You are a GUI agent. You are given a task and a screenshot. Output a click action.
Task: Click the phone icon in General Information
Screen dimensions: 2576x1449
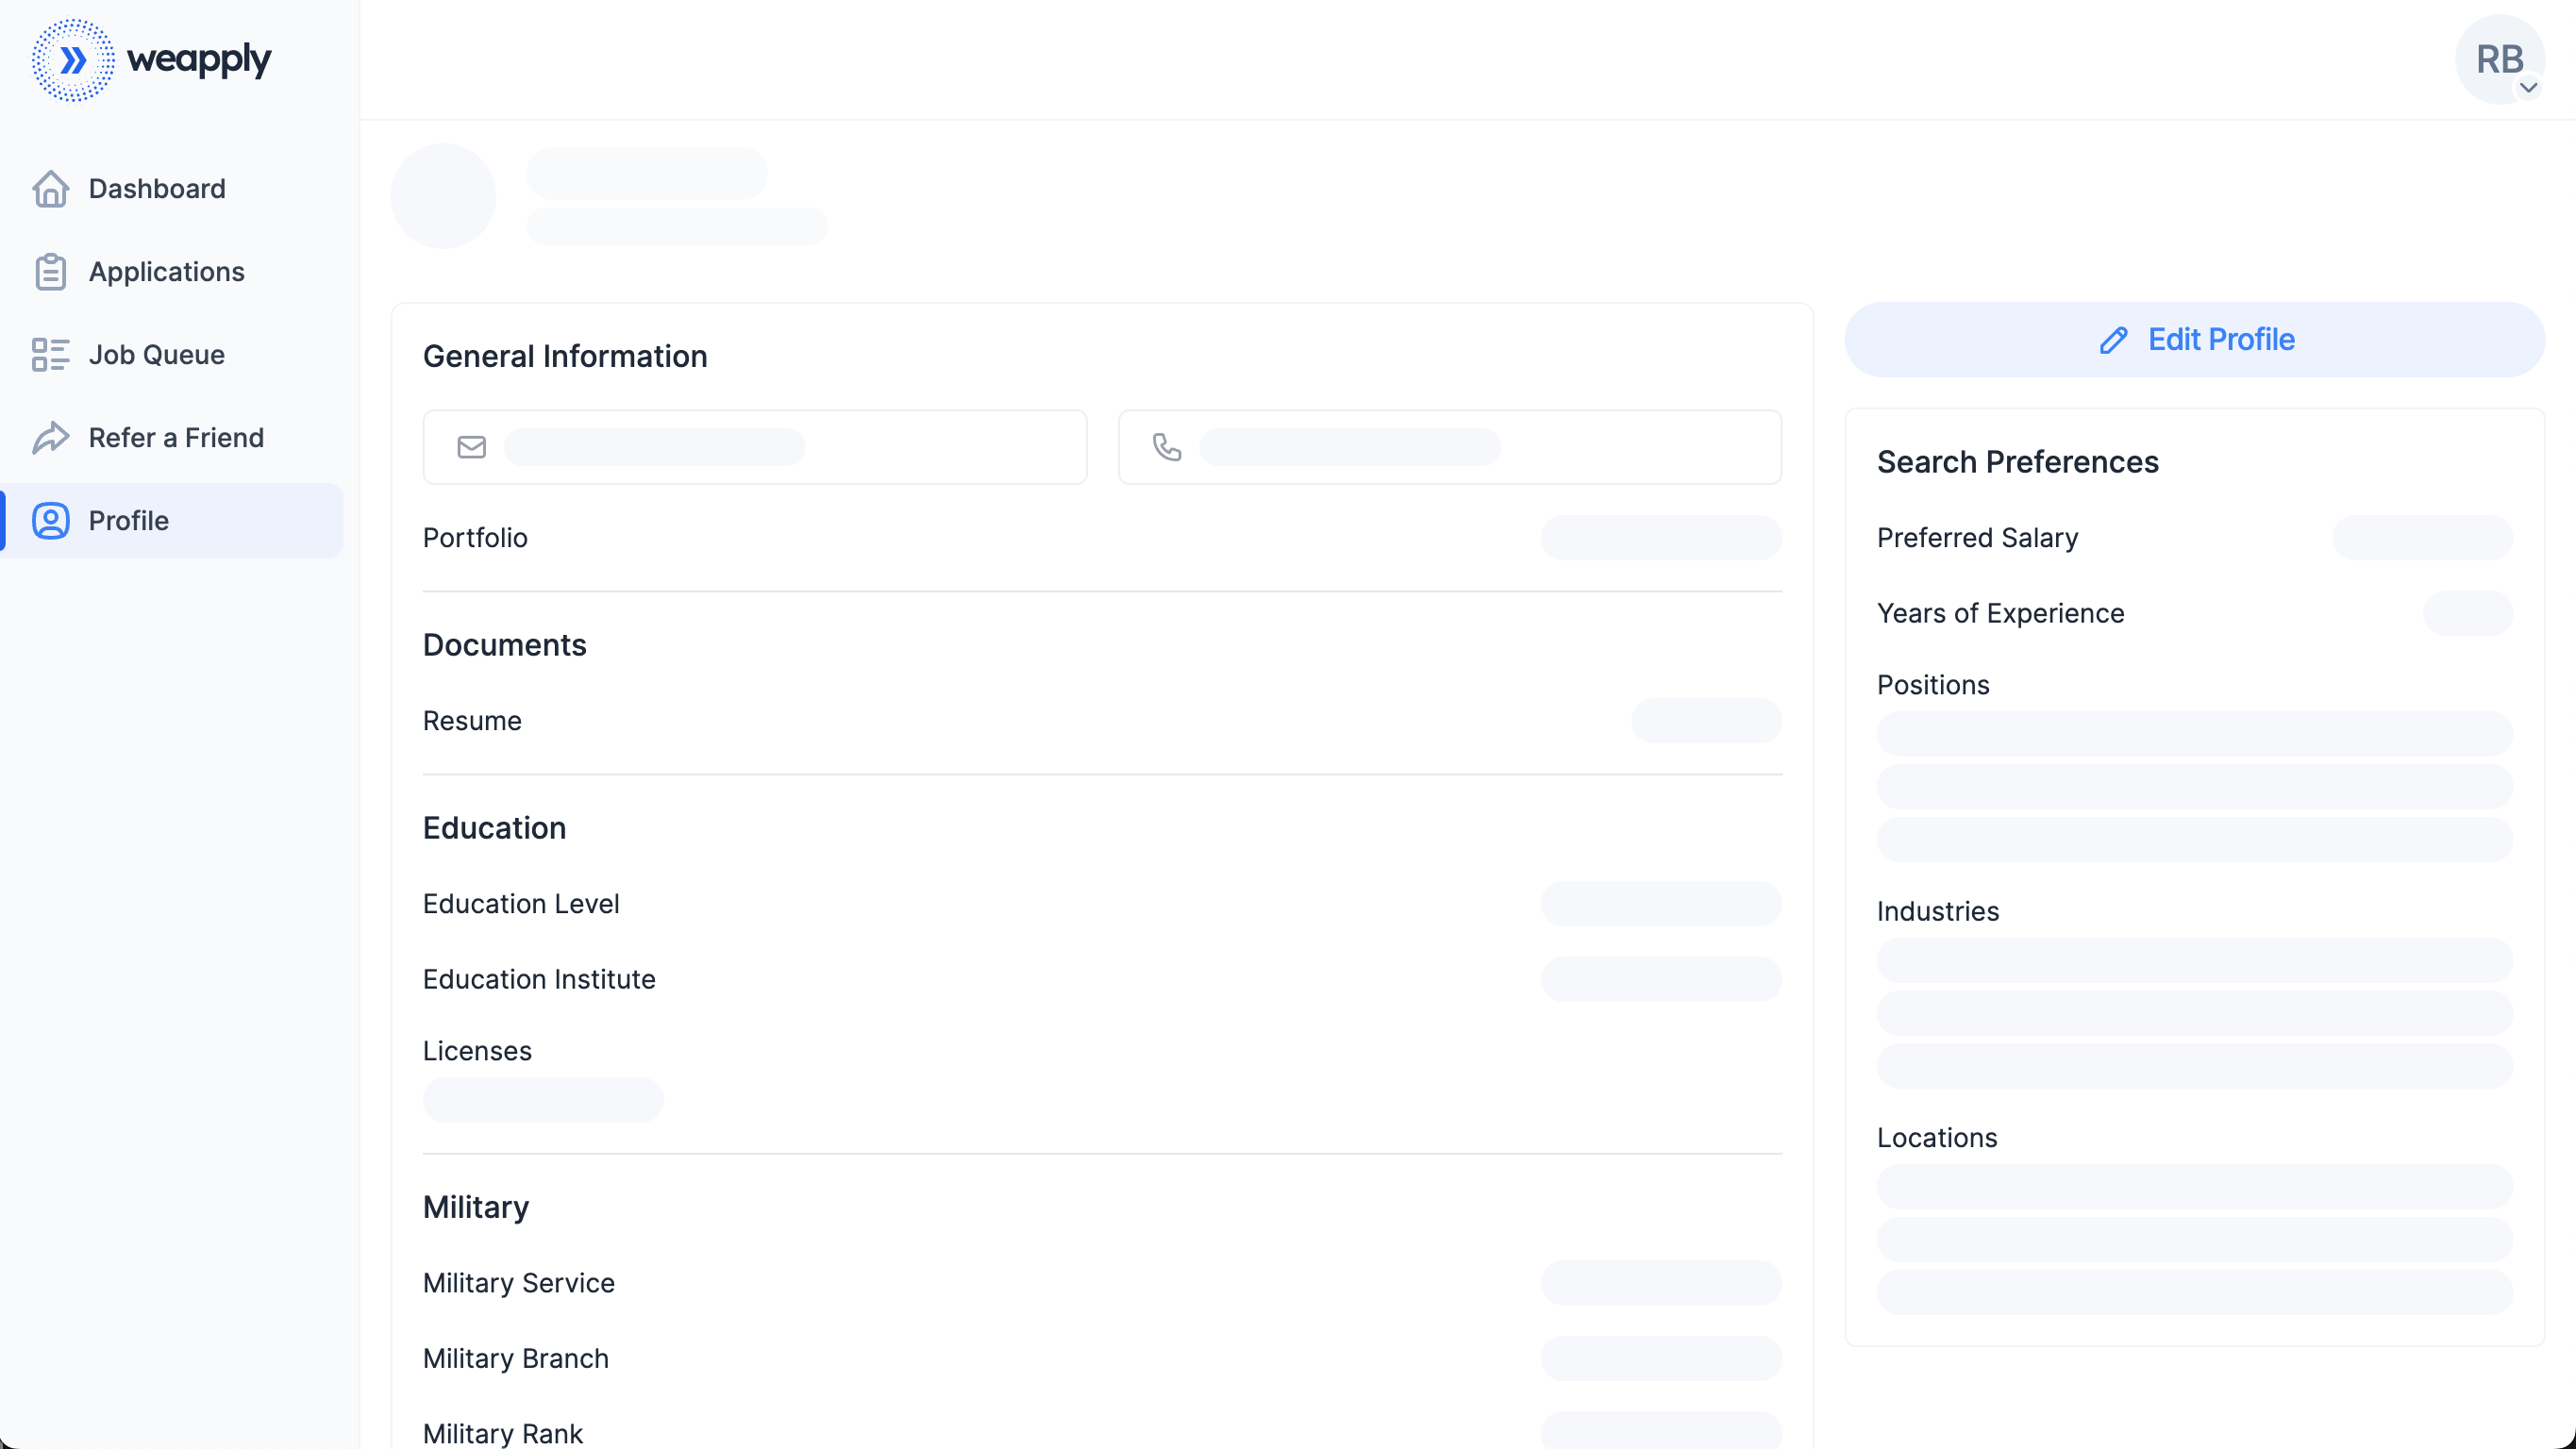(x=1166, y=447)
